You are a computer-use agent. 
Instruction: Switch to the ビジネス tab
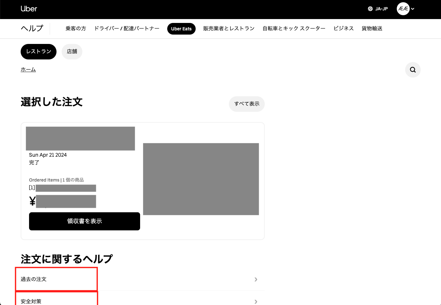click(344, 29)
